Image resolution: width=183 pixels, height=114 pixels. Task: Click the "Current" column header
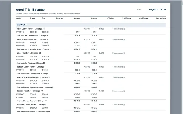click(94, 18)
